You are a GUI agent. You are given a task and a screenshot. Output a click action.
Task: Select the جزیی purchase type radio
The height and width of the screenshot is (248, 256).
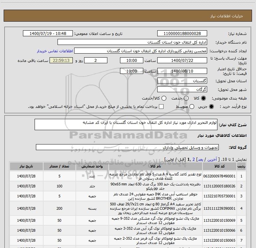click(x=211, y=107)
